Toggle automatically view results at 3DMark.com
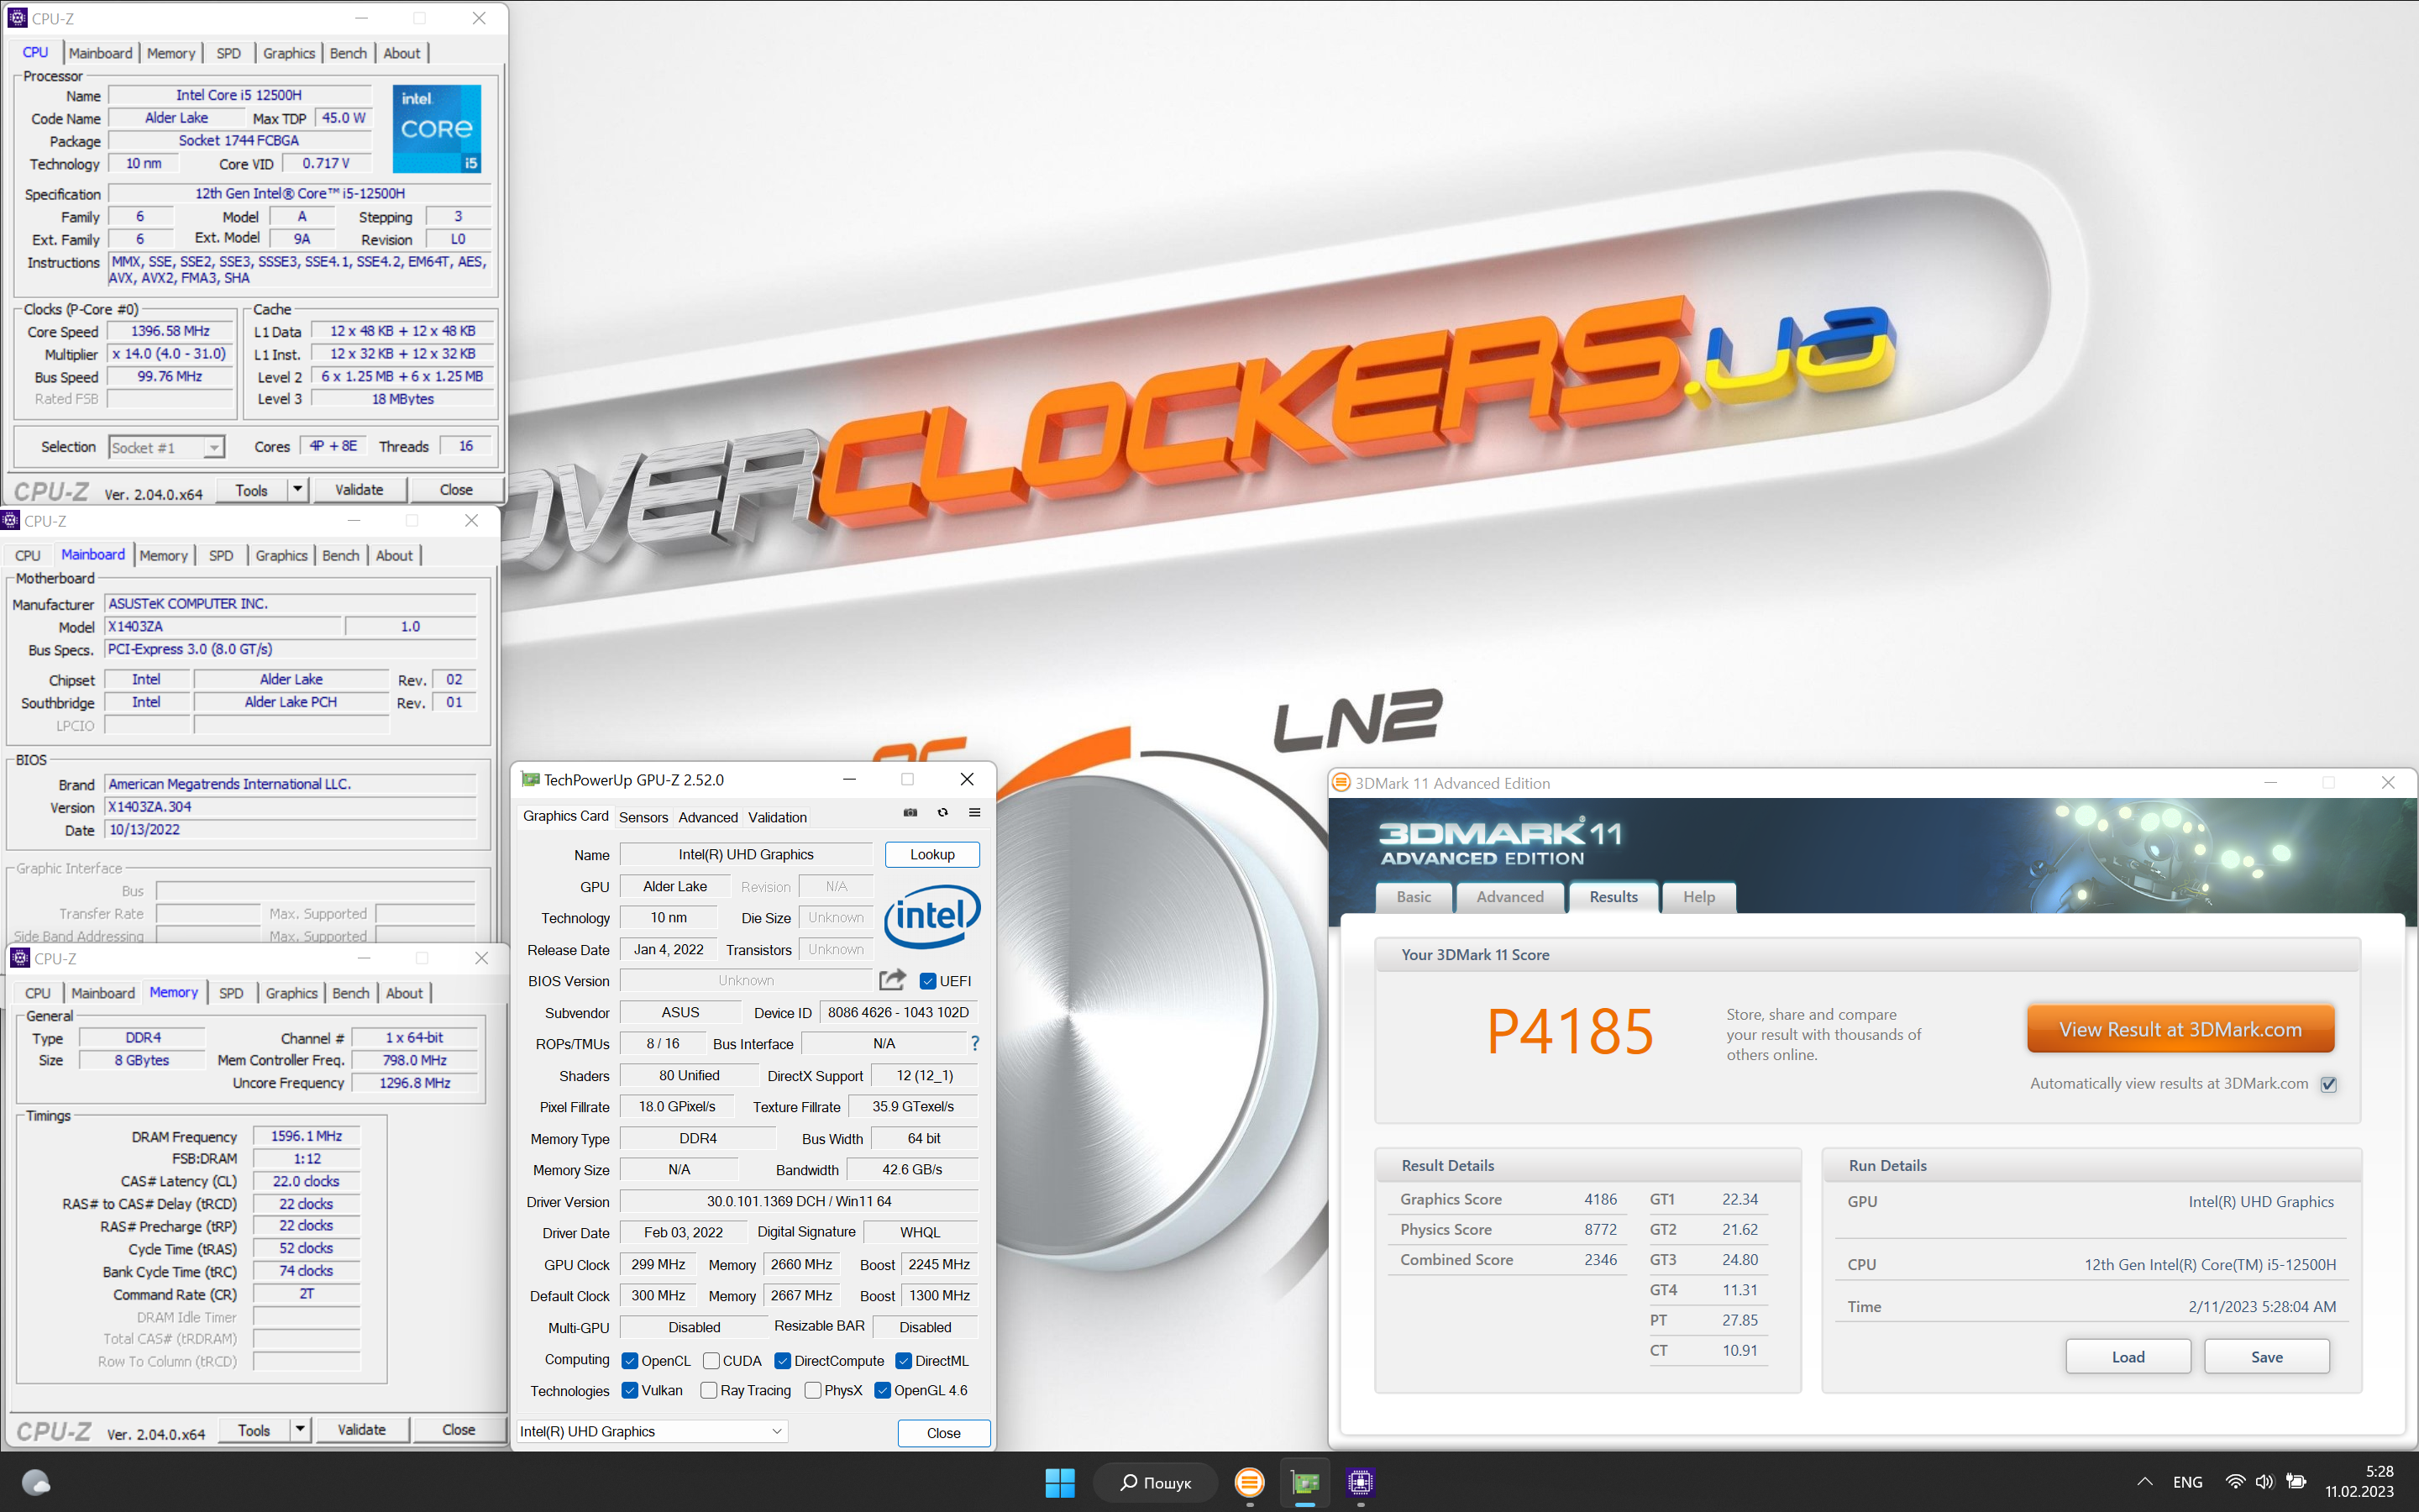 [2329, 1084]
